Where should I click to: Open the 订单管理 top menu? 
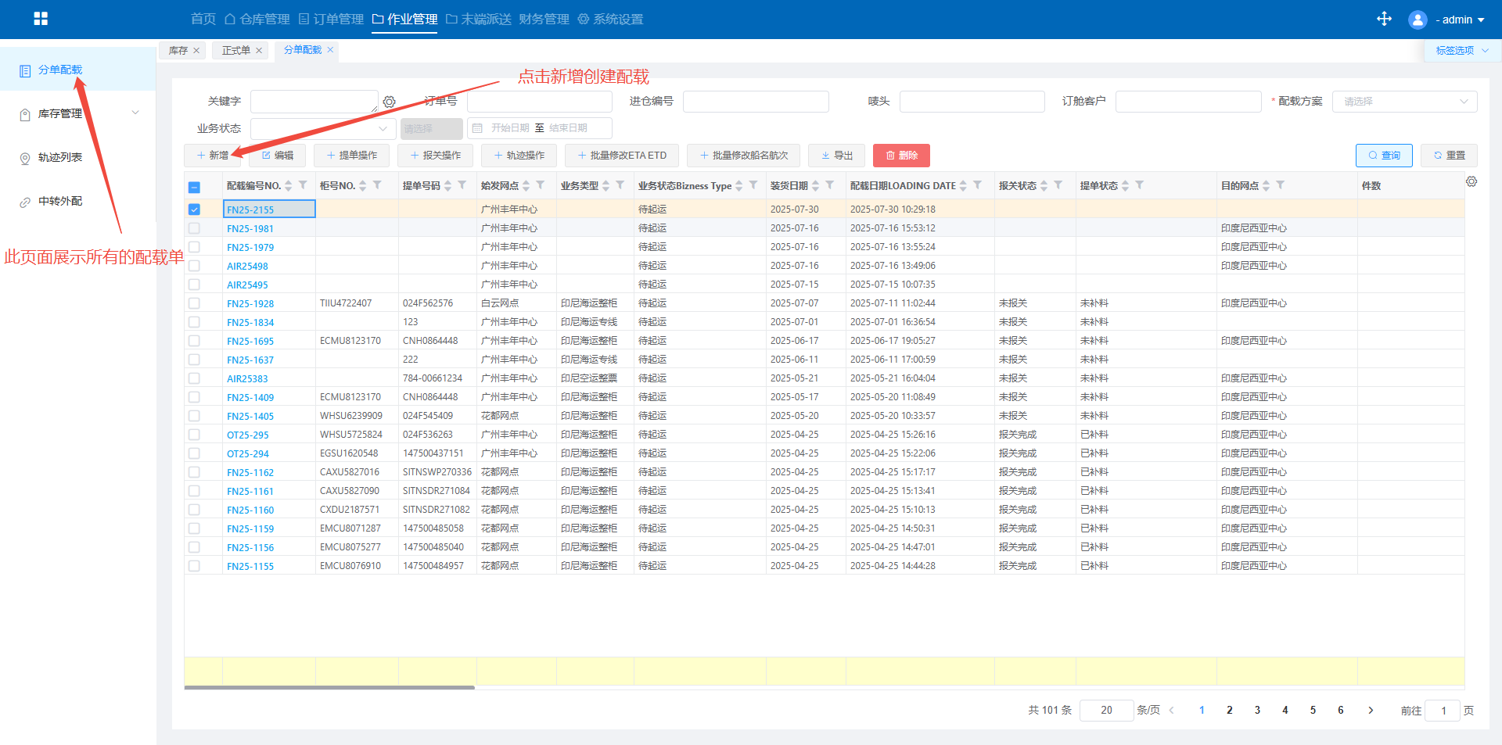coord(331,19)
